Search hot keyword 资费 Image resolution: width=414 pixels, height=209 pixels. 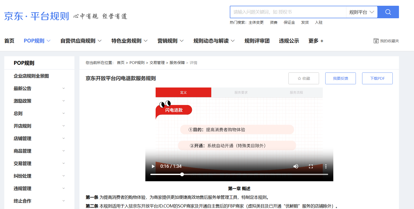click(274, 22)
